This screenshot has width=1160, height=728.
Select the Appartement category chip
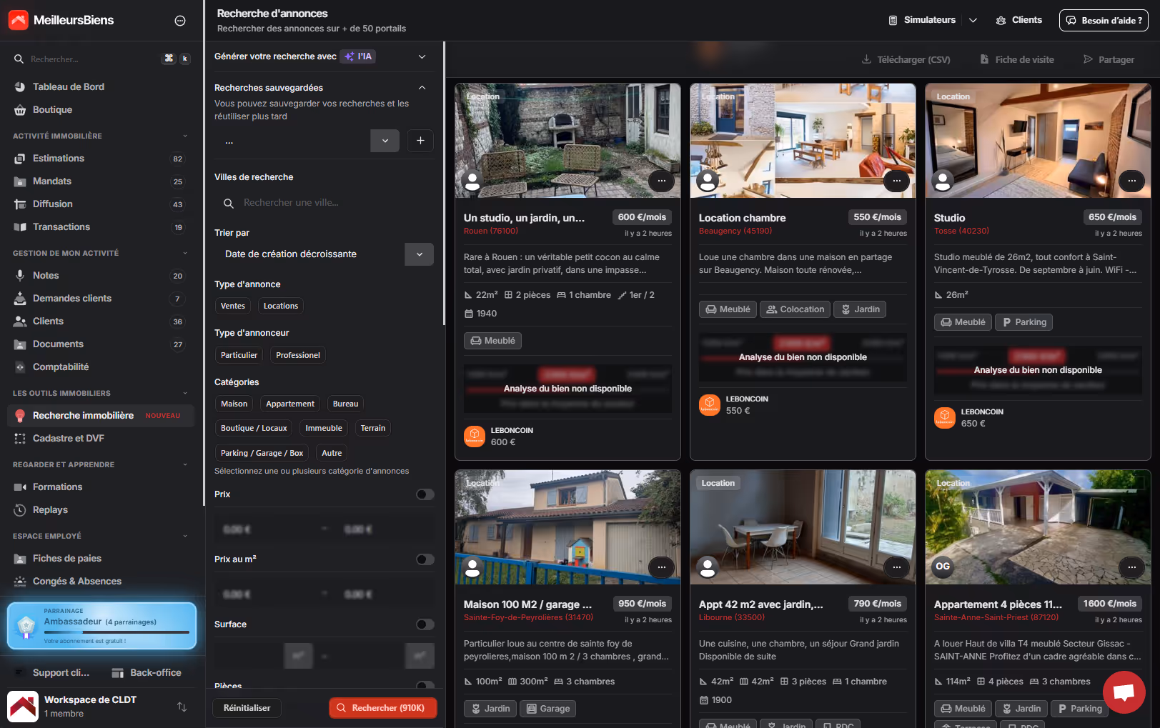[289, 404]
